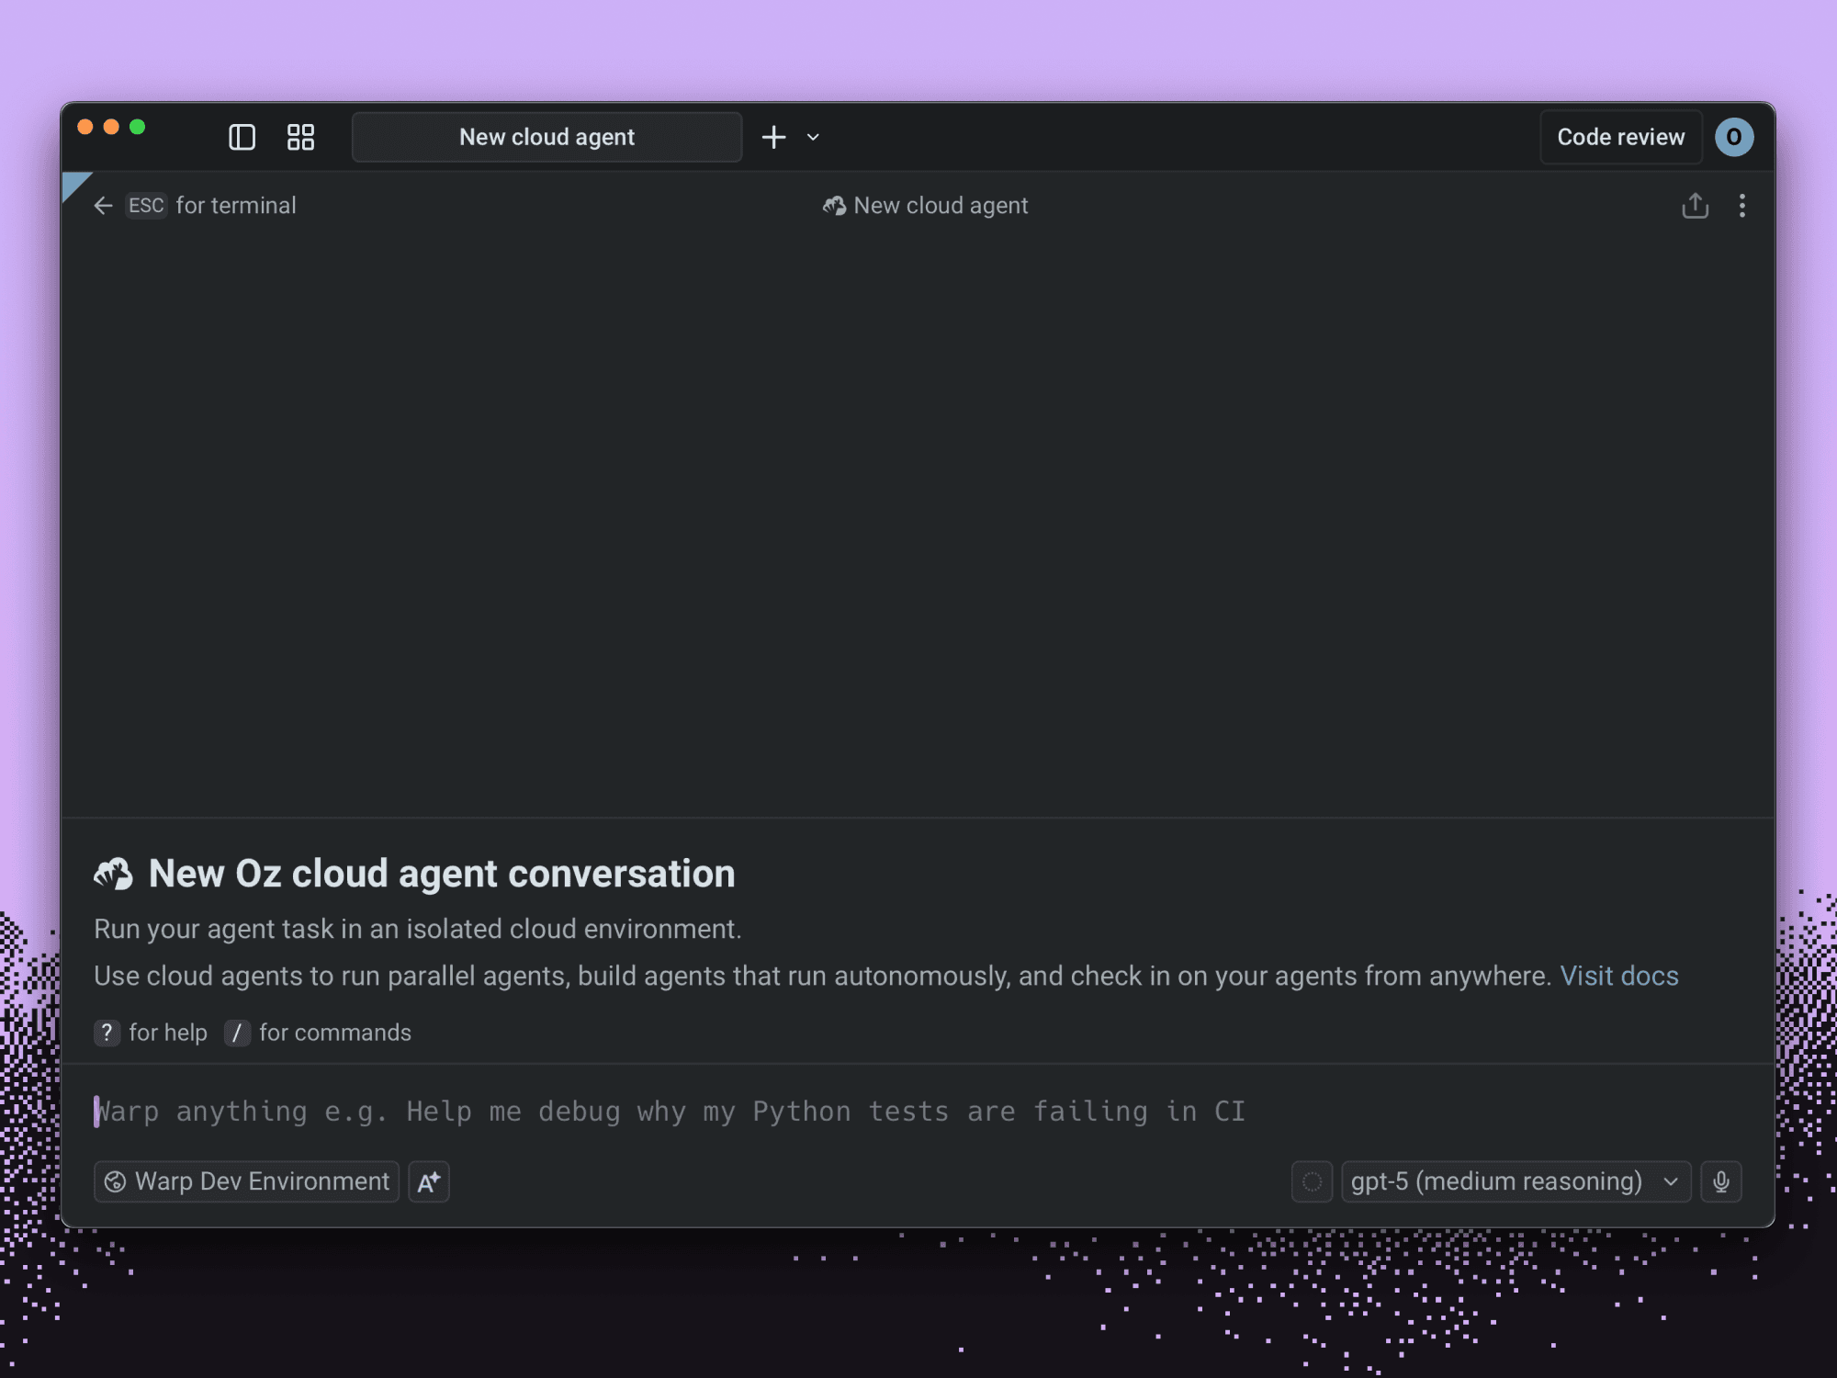Click the plus icon for new tab
Image resolution: width=1837 pixels, height=1378 pixels.
click(773, 137)
